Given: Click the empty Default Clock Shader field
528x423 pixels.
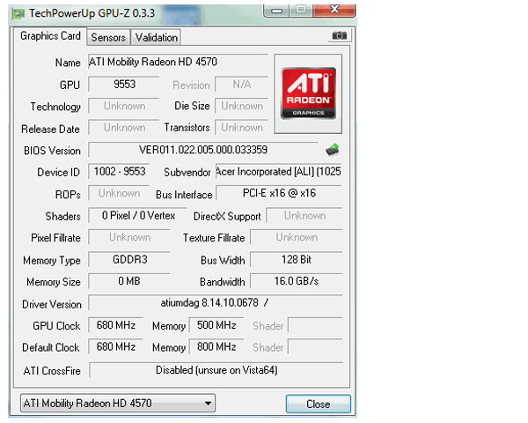Looking at the screenshot, I should [315, 346].
